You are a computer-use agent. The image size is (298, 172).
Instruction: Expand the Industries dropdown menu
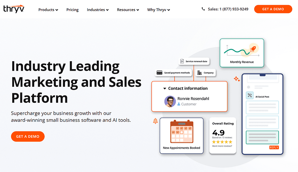[x=98, y=10]
